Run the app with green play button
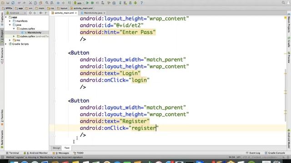Image resolution: width=291 pixels, height=163 pixels. [x=87, y=3]
